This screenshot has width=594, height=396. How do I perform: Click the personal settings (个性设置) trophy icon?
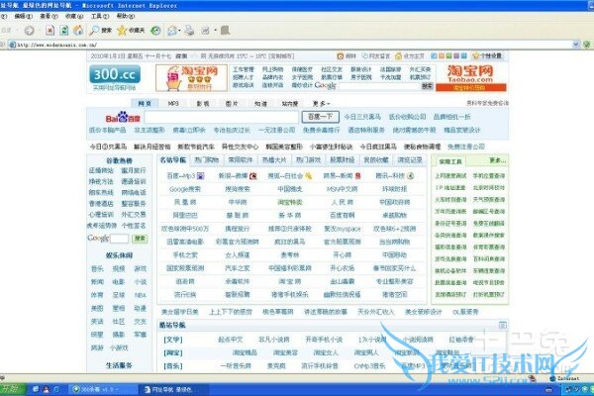(476, 56)
